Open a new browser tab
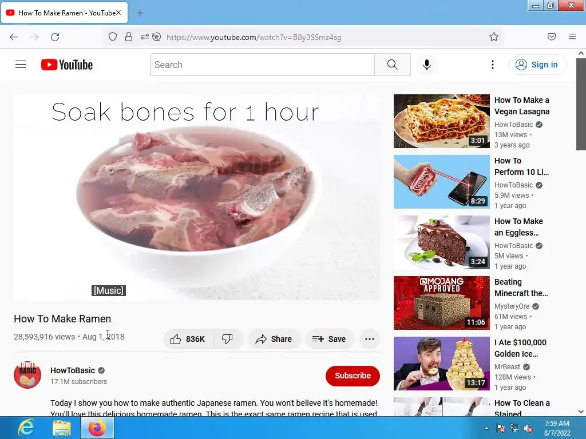This screenshot has width=586, height=439. tap(140, 13)
